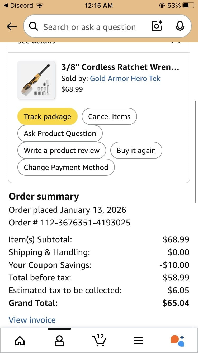This screenshot has width=198, height=353.
Task: Open the account profile tab icon
Action: tap(59, 341)
